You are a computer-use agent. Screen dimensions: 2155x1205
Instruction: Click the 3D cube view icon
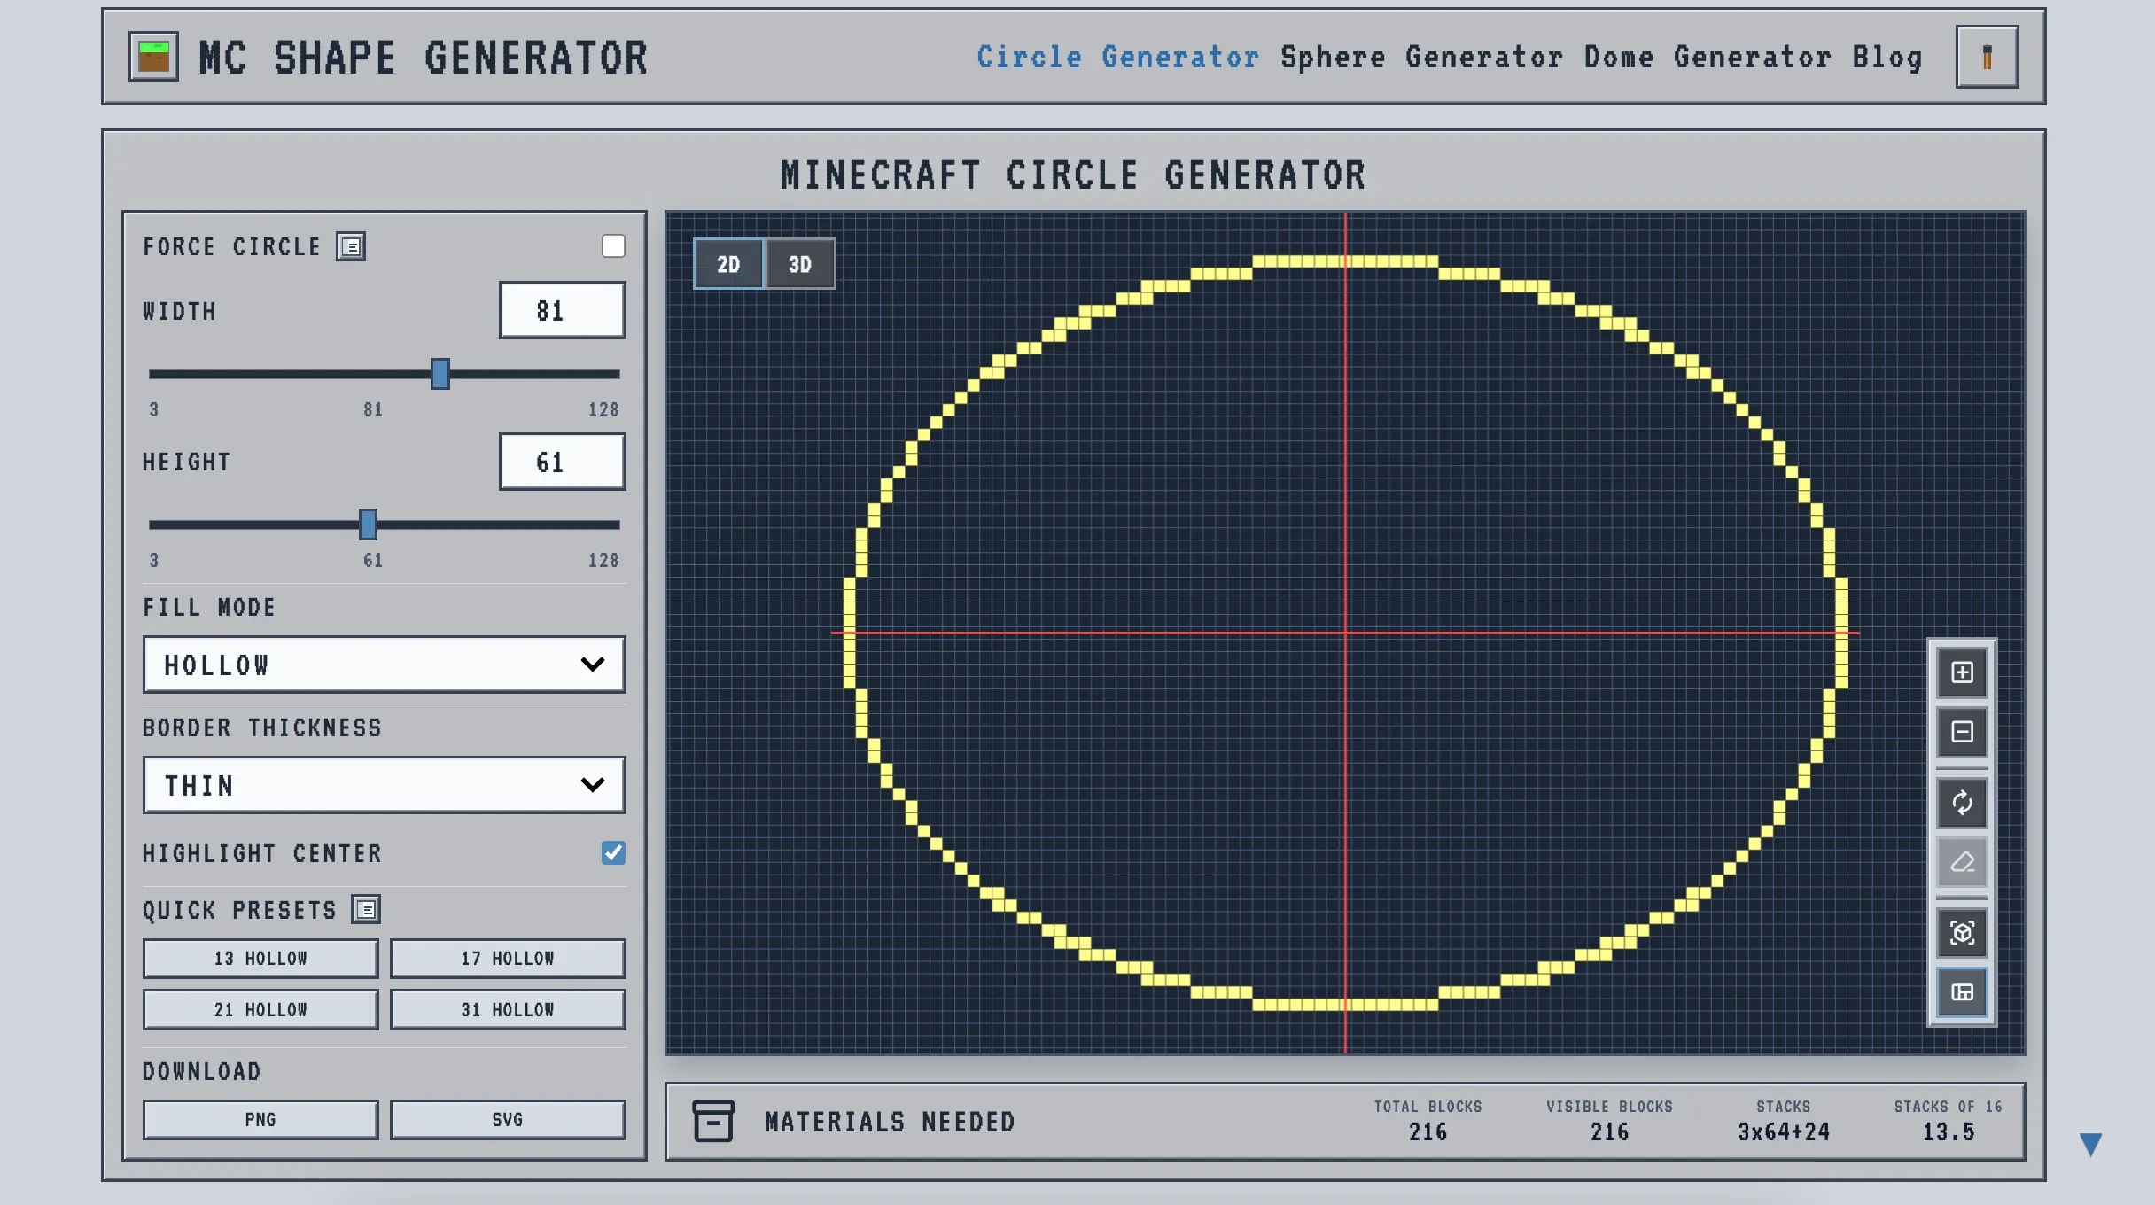click(1962, 933)
